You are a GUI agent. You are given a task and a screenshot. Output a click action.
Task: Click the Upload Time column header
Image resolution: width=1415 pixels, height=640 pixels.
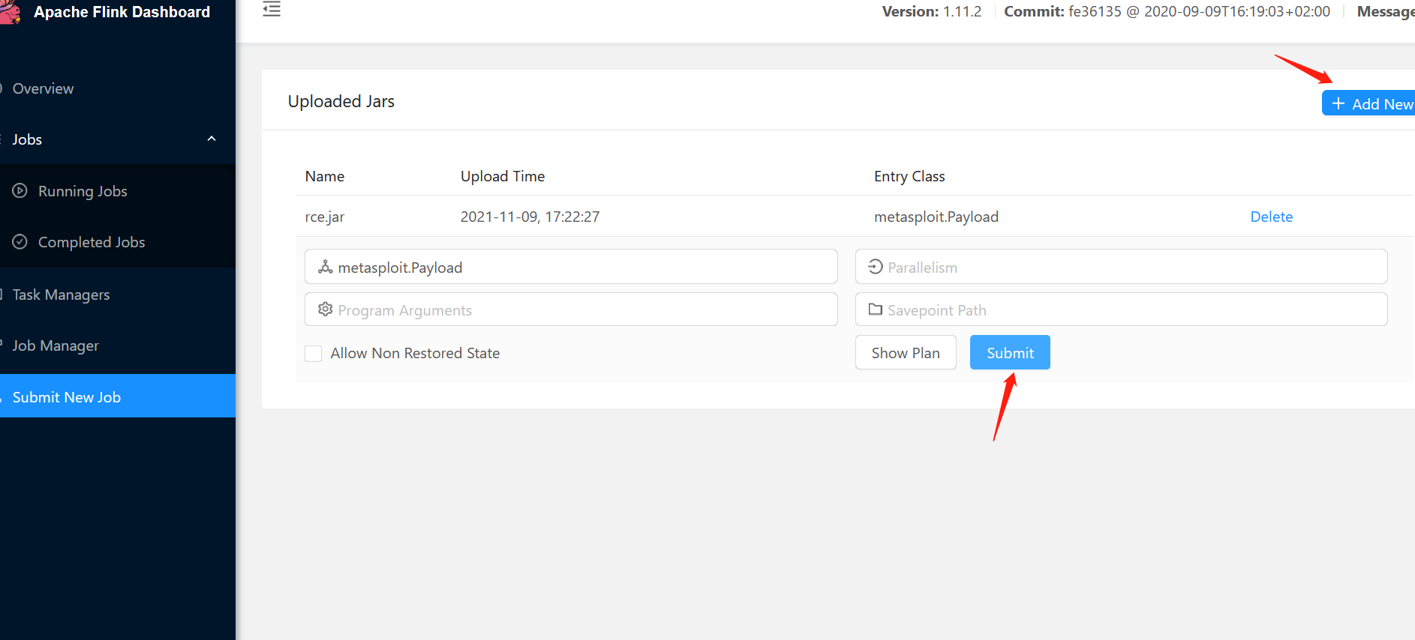click(503, 176)
